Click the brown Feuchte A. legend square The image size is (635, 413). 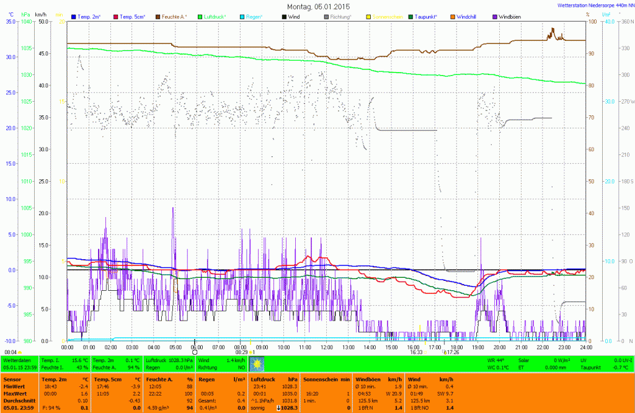pos(158,16)
